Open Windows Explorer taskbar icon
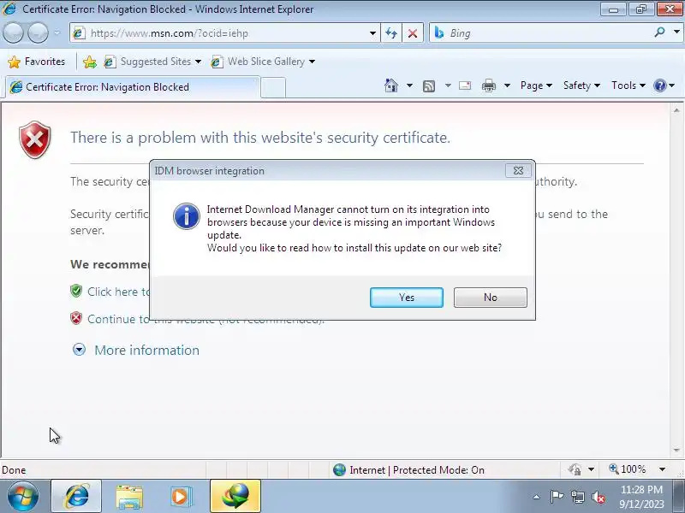Image resolution: width=685 pixels, height=513 pixels. (129, 497)
